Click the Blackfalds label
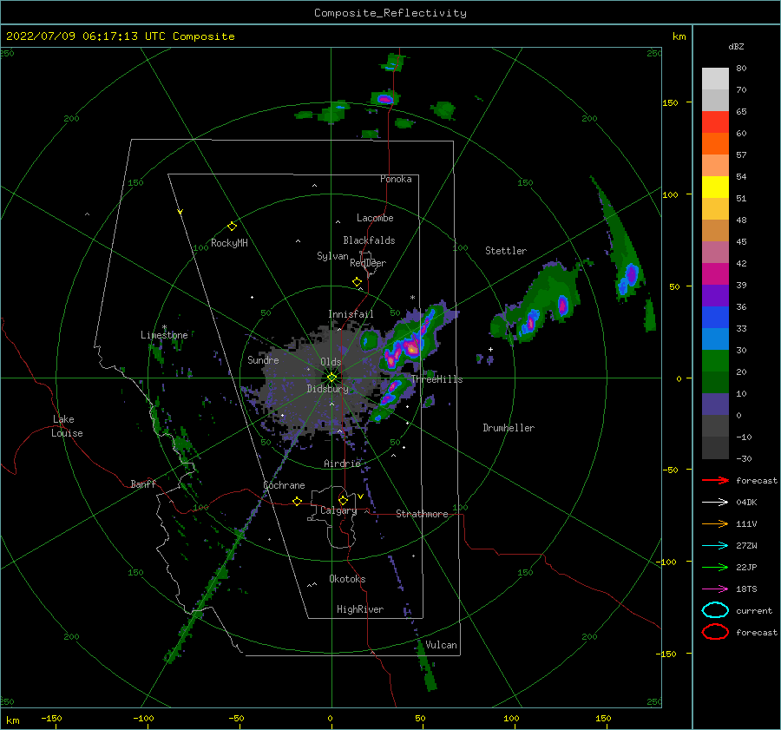 coord(369,240)
